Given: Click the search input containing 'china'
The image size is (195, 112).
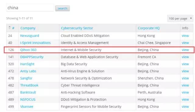Looking at the screenshot, I should [x=30, y=8].
